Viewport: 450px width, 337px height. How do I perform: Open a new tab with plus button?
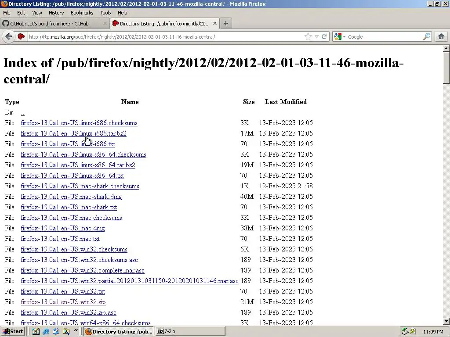(x=226, y=24)
